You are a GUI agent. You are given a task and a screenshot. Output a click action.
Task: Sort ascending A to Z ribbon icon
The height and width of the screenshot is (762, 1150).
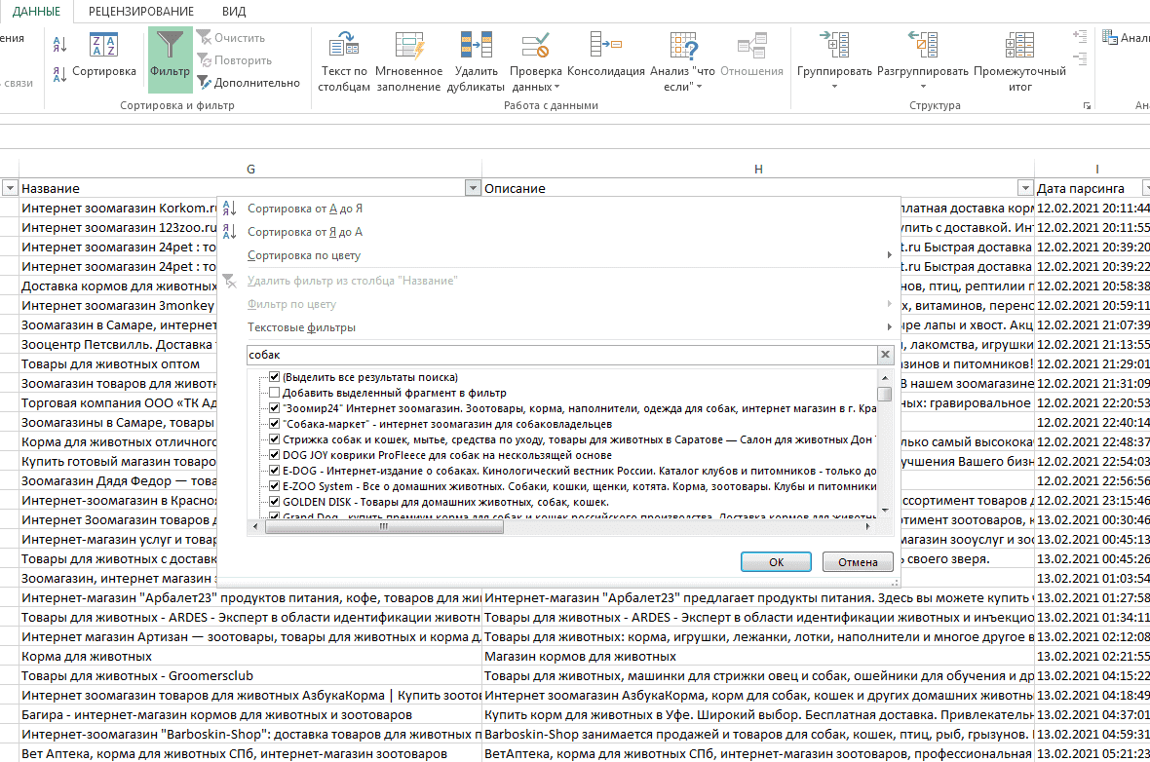(x=60, y=44)
